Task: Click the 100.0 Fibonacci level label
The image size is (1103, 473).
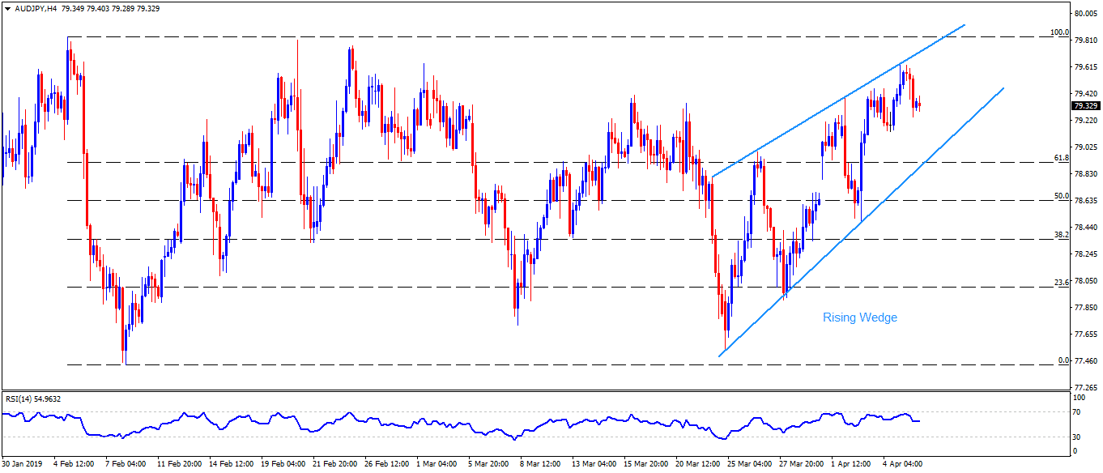Action: click(1059, 32)
